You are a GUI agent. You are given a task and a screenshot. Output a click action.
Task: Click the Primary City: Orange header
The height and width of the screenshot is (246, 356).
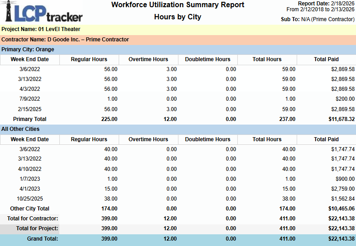(x=178, y=49)
